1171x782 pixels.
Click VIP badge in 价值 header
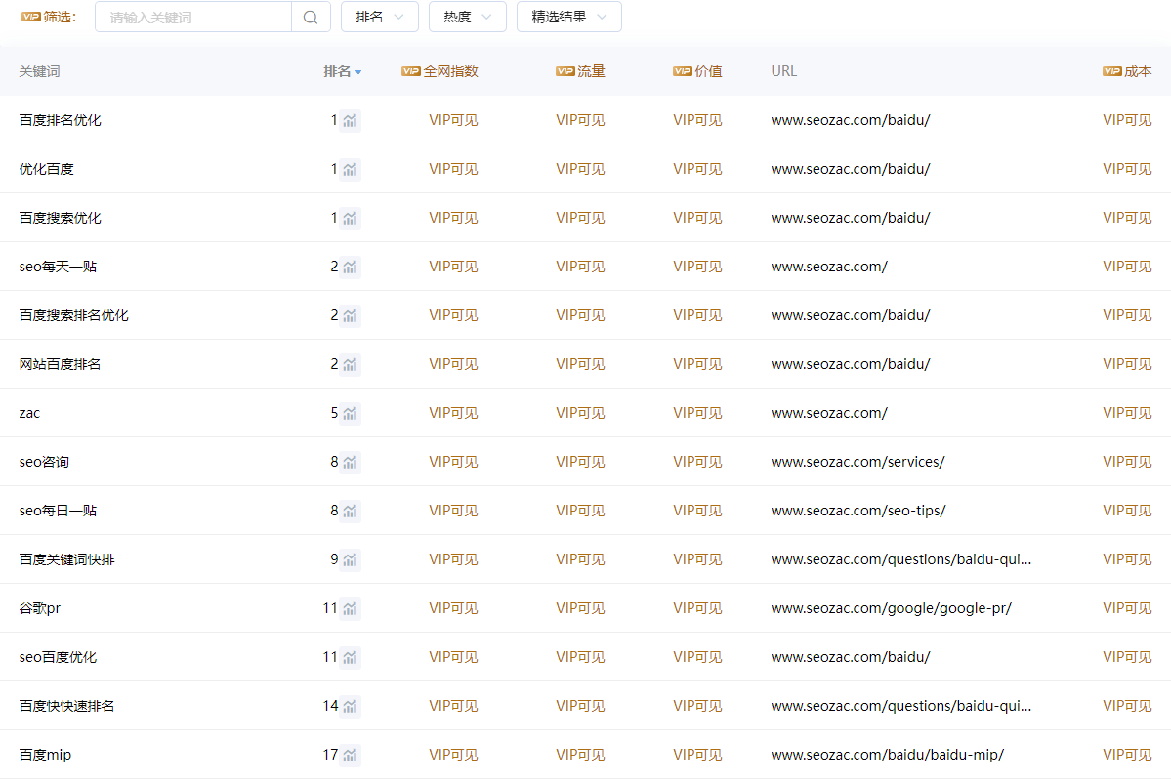[683, 71]
